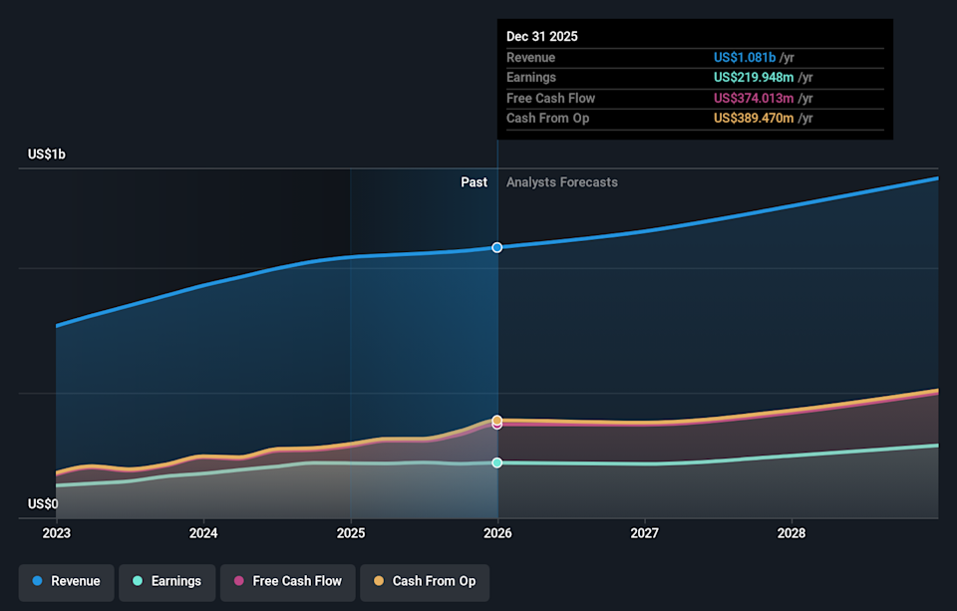The width and height of the screenshot is (957, 611).
Task: Toggle the Free Cash Flow series visibility
Action: pyautogui.click(x=288, y=581)
